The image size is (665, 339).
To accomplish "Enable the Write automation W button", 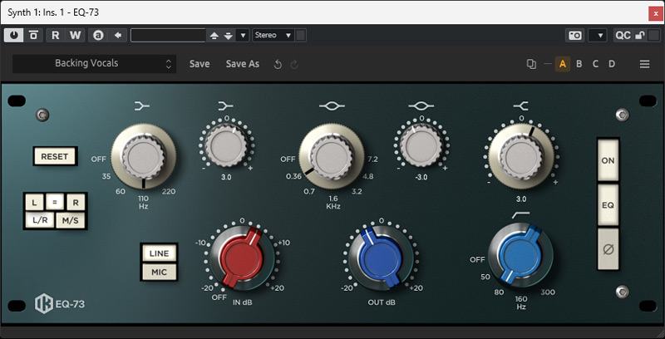I will point(76,35).
